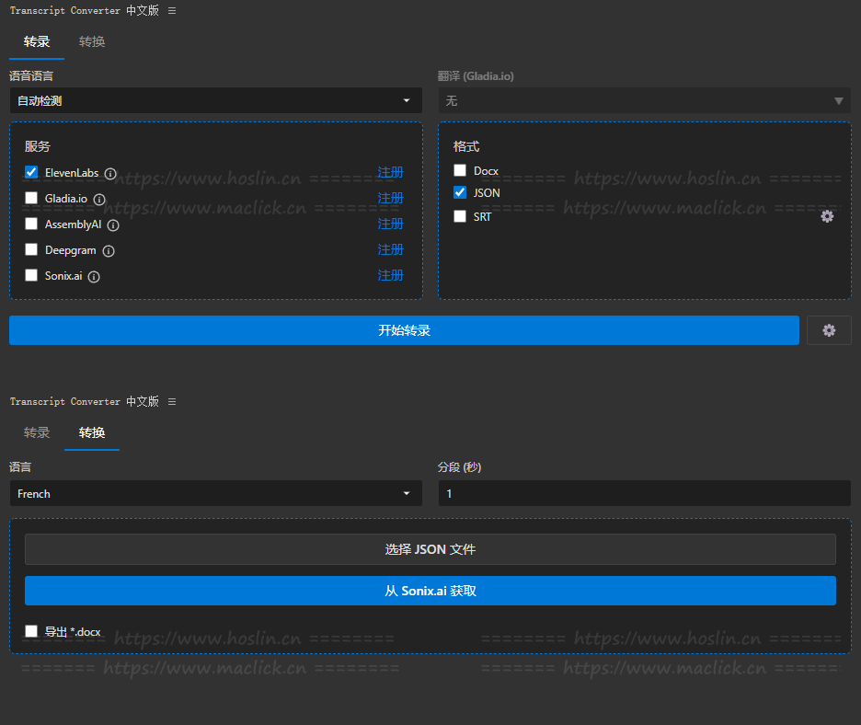The image size is (861, 725).
Task: Click 从 Sonix.ai 获取 button
Action: click(x=430, y=591)
